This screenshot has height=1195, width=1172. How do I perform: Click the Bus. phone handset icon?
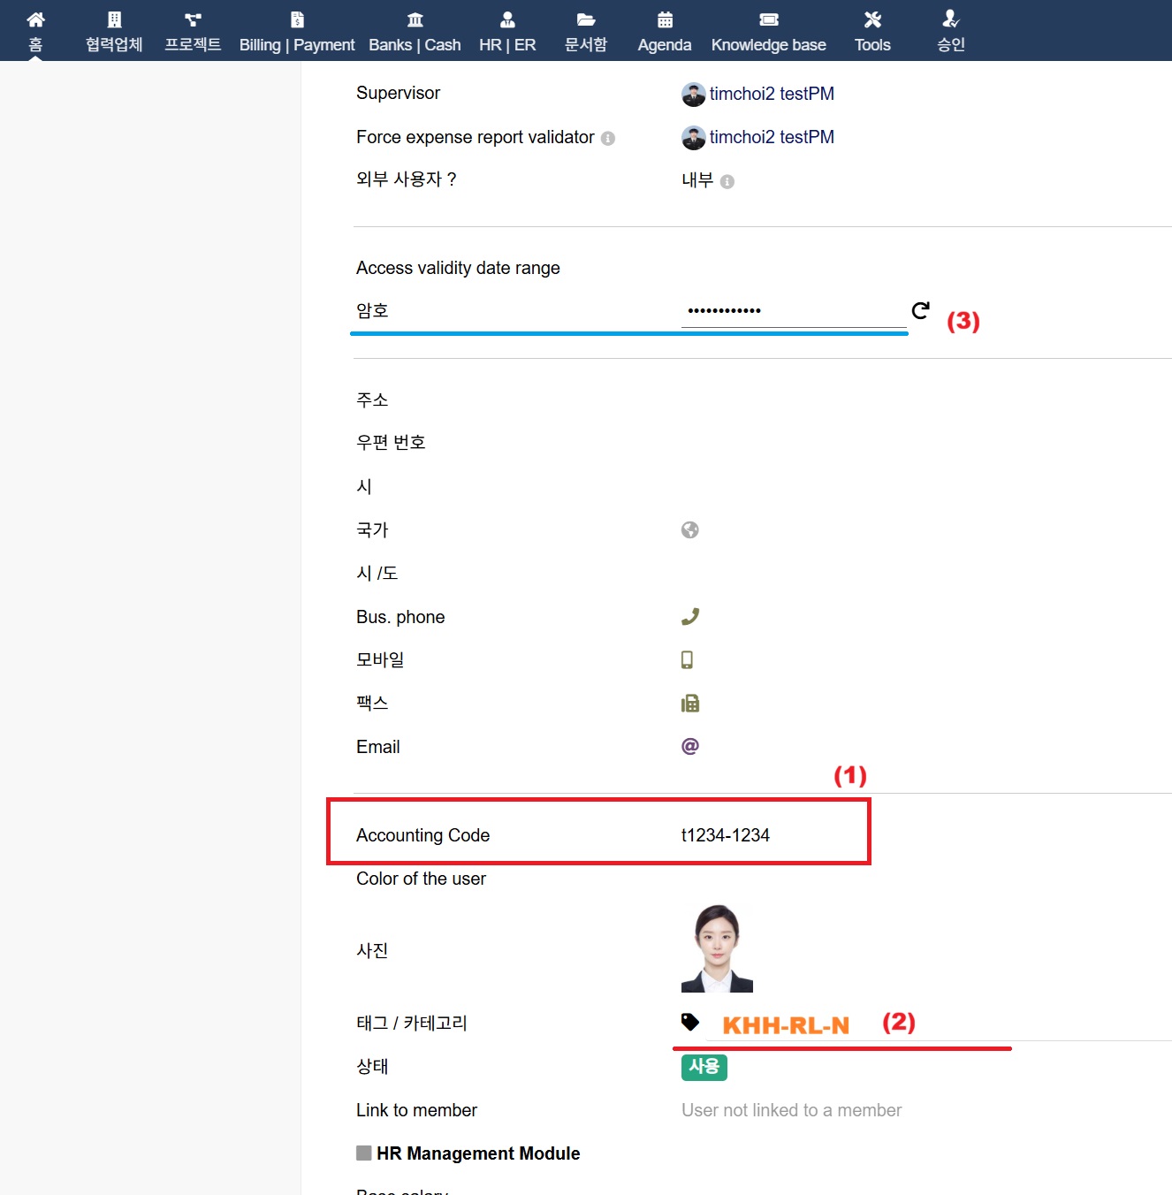690,617
